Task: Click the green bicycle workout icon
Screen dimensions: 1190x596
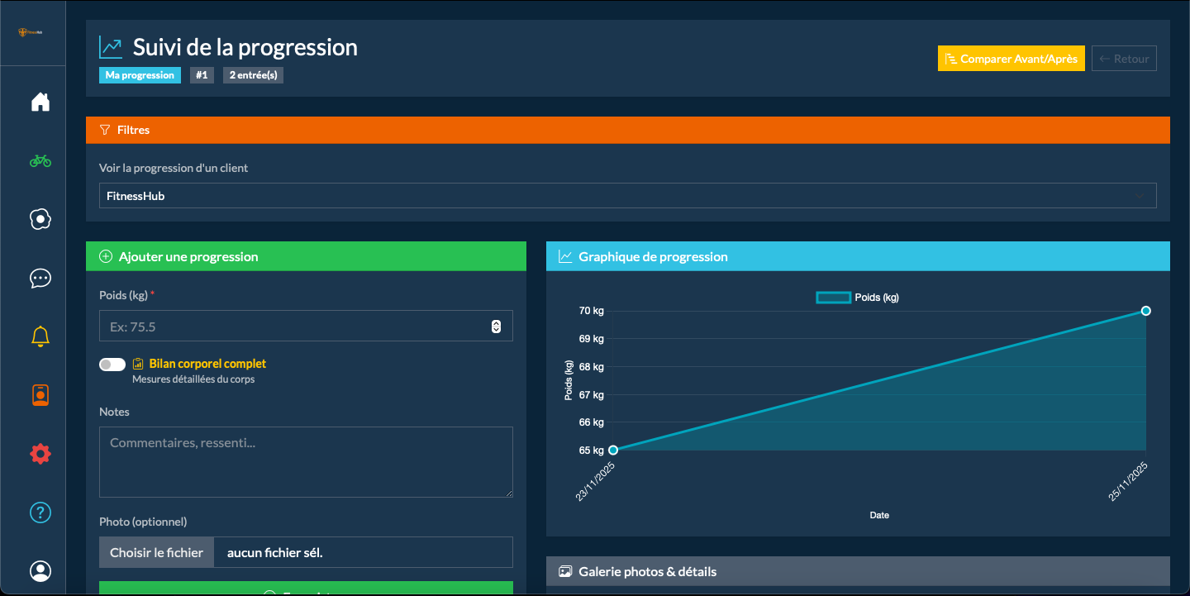Action: pos(40,160)
